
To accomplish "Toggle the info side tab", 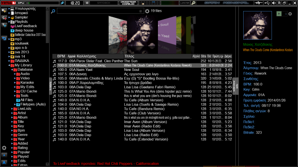I will [x=237, y=86].
